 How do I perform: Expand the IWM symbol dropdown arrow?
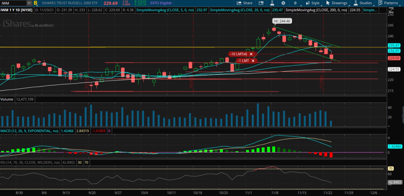pyautogui.click(x=29, y=3)
